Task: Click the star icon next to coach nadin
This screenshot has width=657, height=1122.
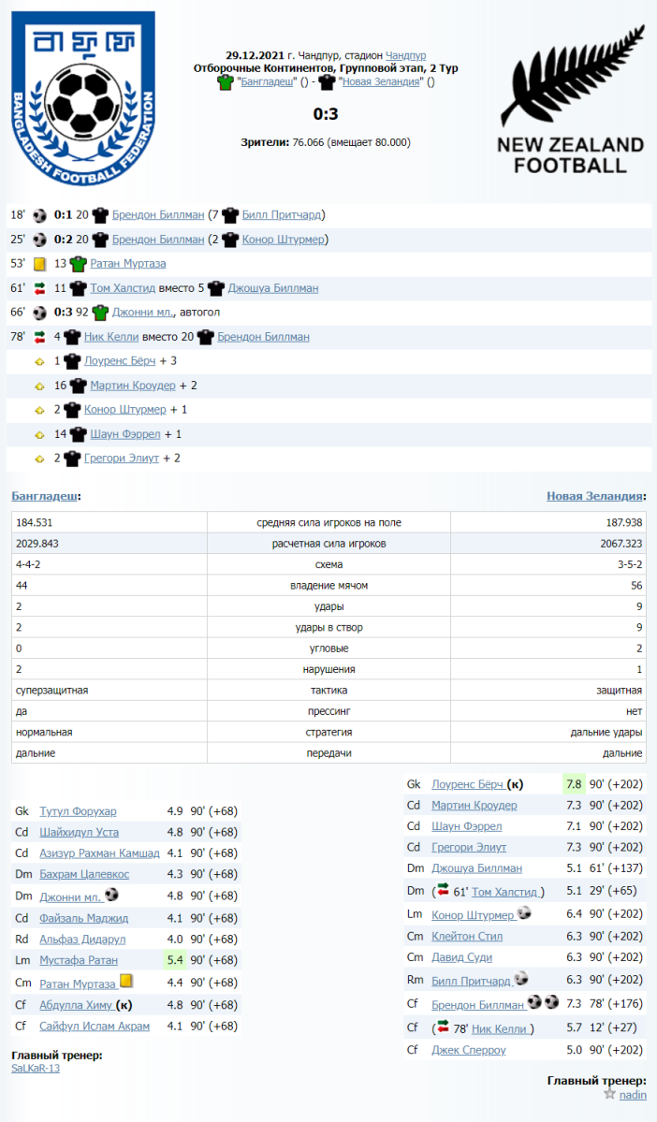Action: pos(610,1093)
